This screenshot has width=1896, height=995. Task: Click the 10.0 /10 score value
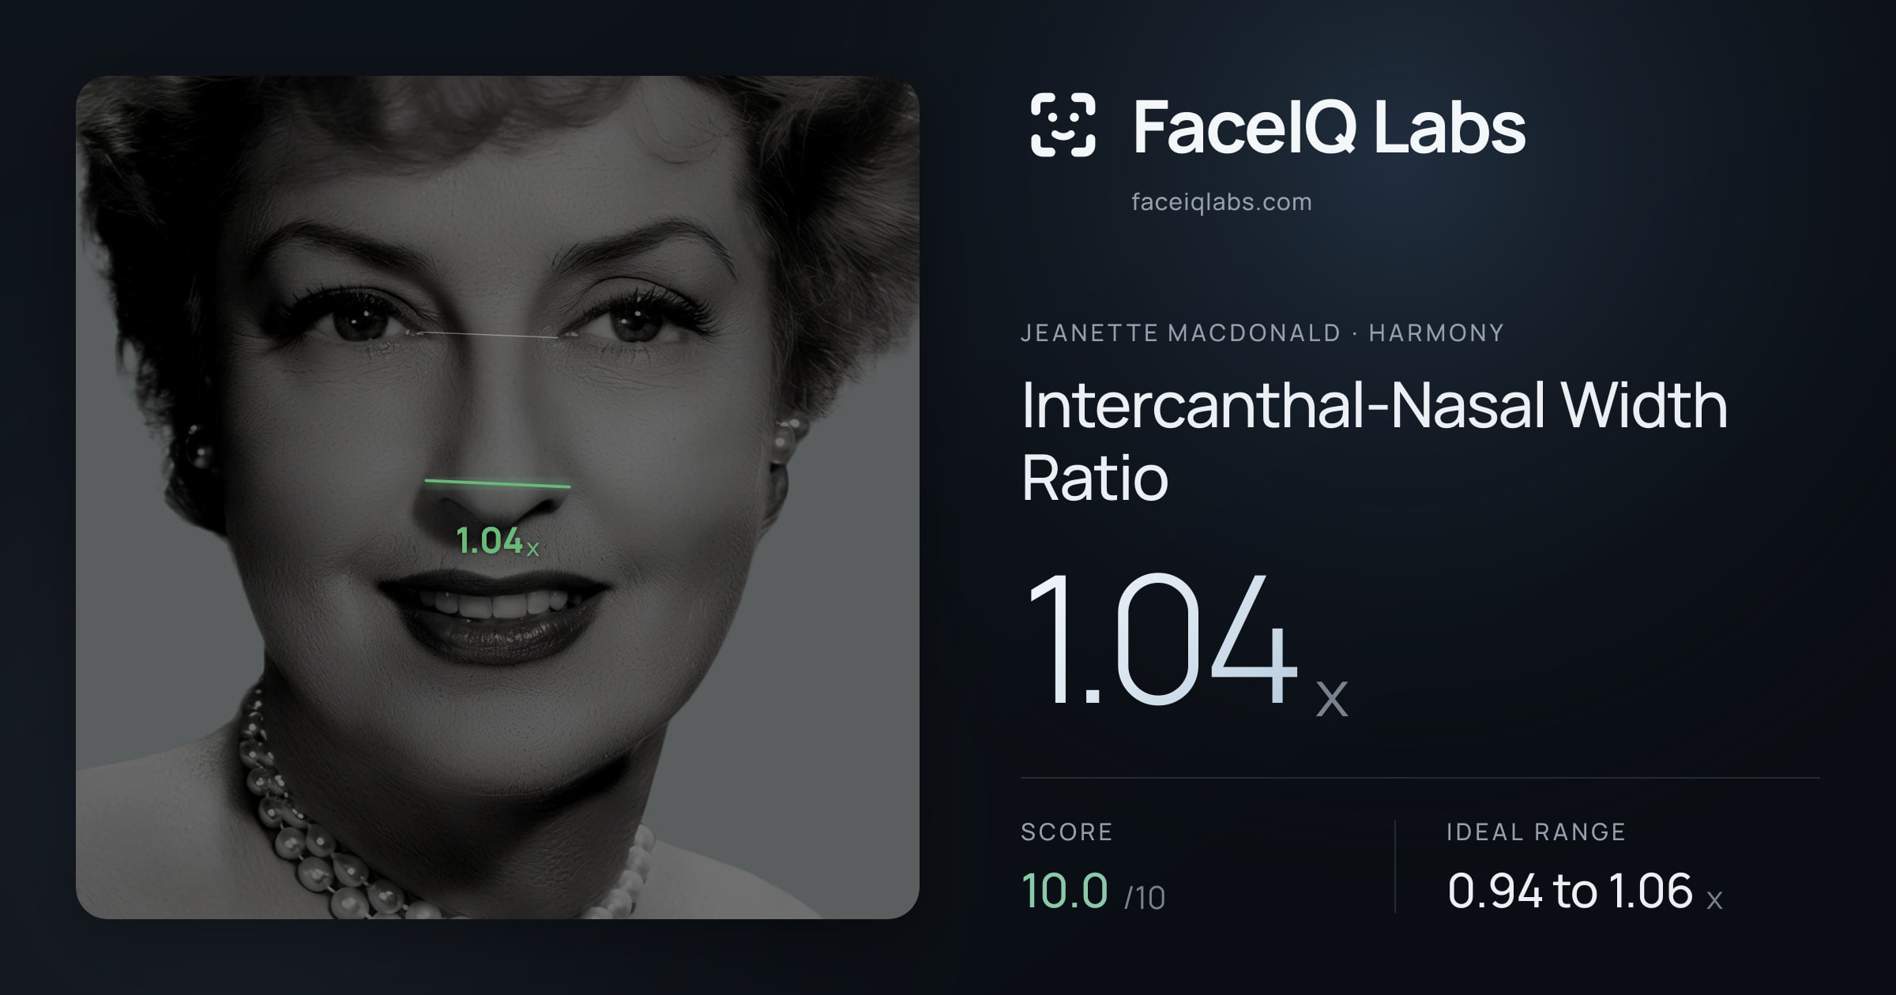point(1093,891)
